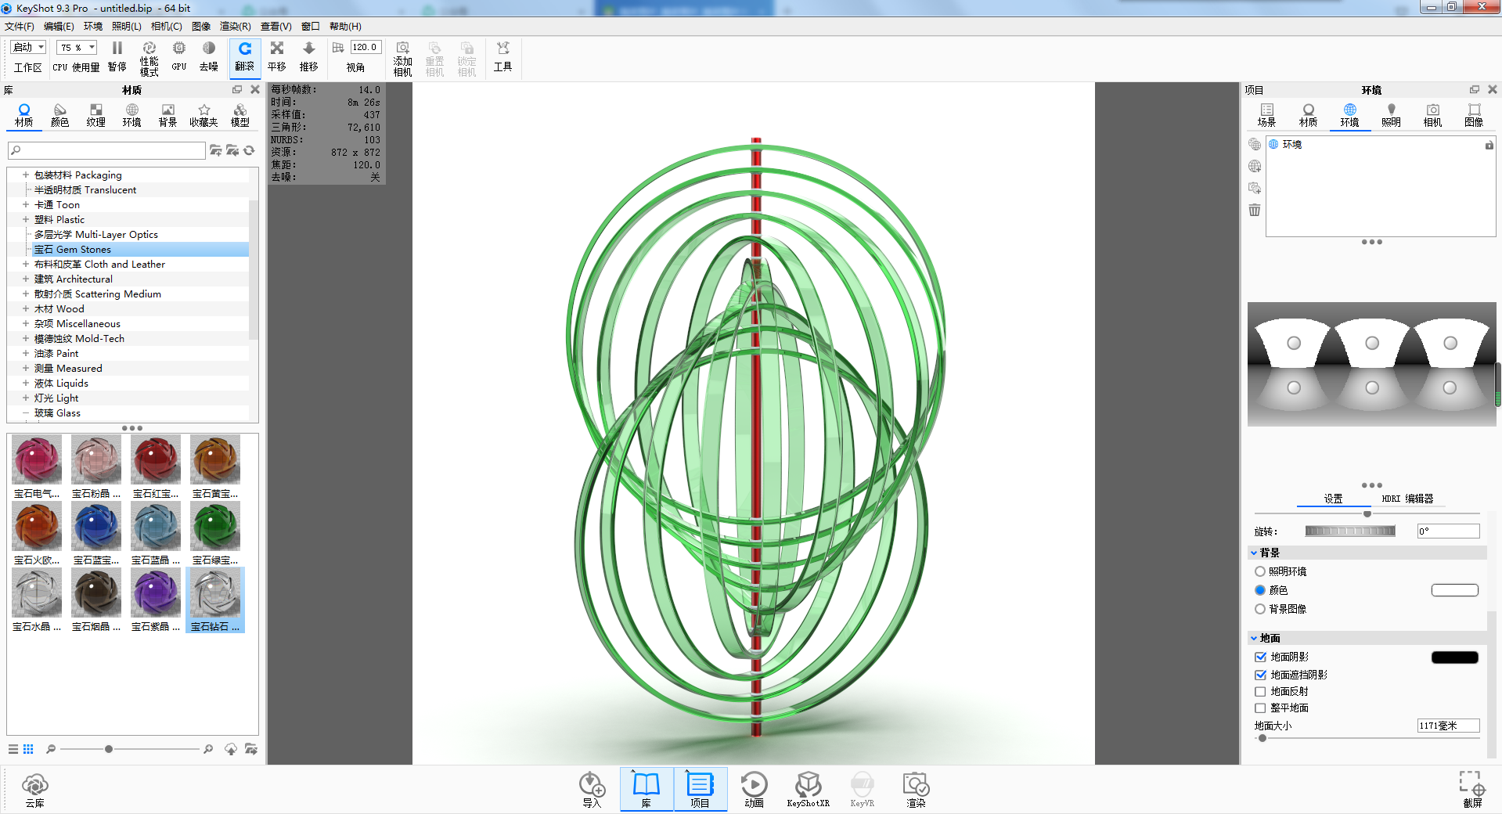This screenshot has height=814, width=1502.
Task: Select the Dolly (推移) camera tool
Action: click(x=309, y=57)
